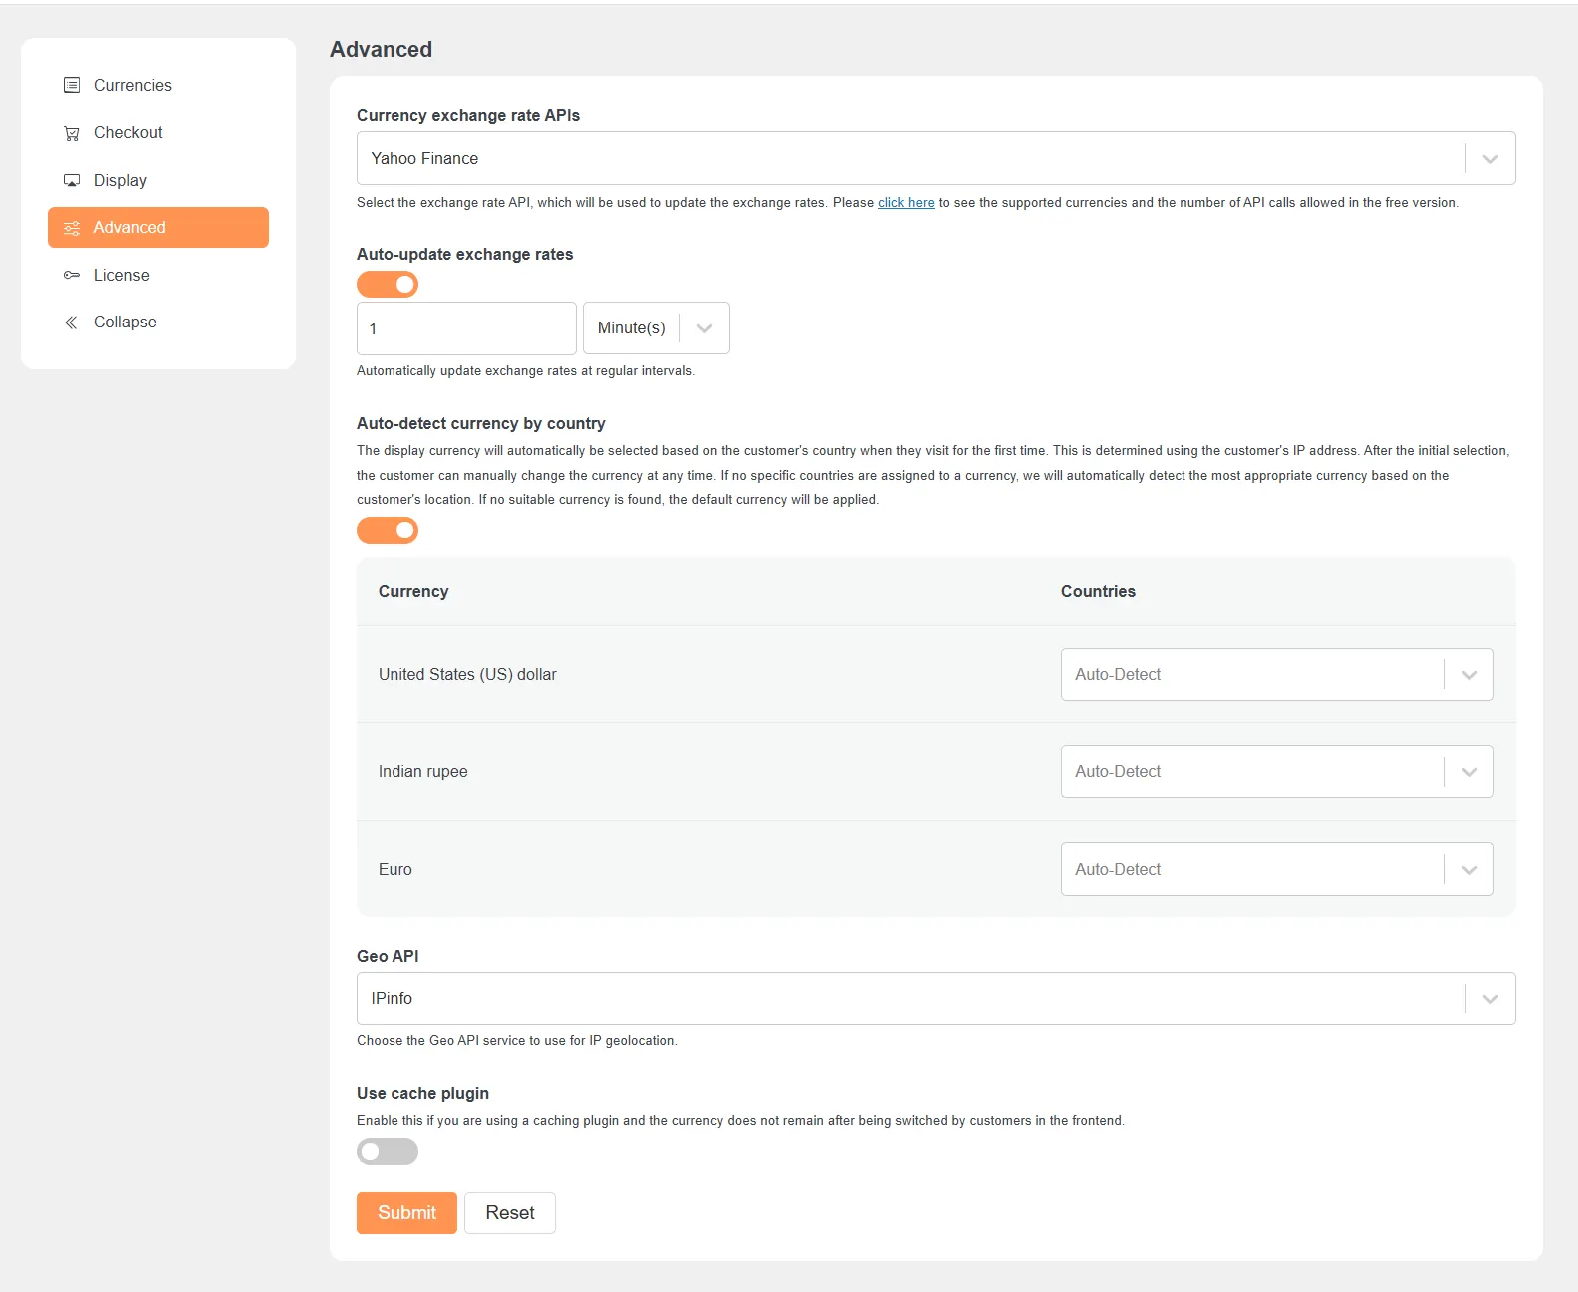This screenshot has height=1292, width=1578.
Task: Click the License key icon
Action: point(72,275)
